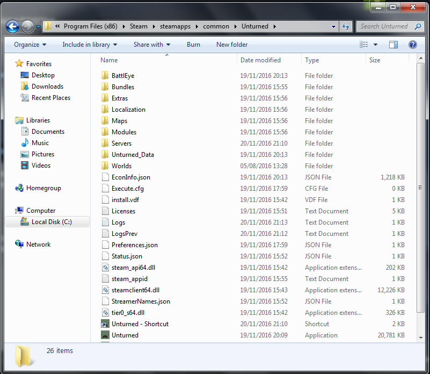Click Steam in the address path
The height and width of the screenshot is (374, 430).
(x=139, y=26)
